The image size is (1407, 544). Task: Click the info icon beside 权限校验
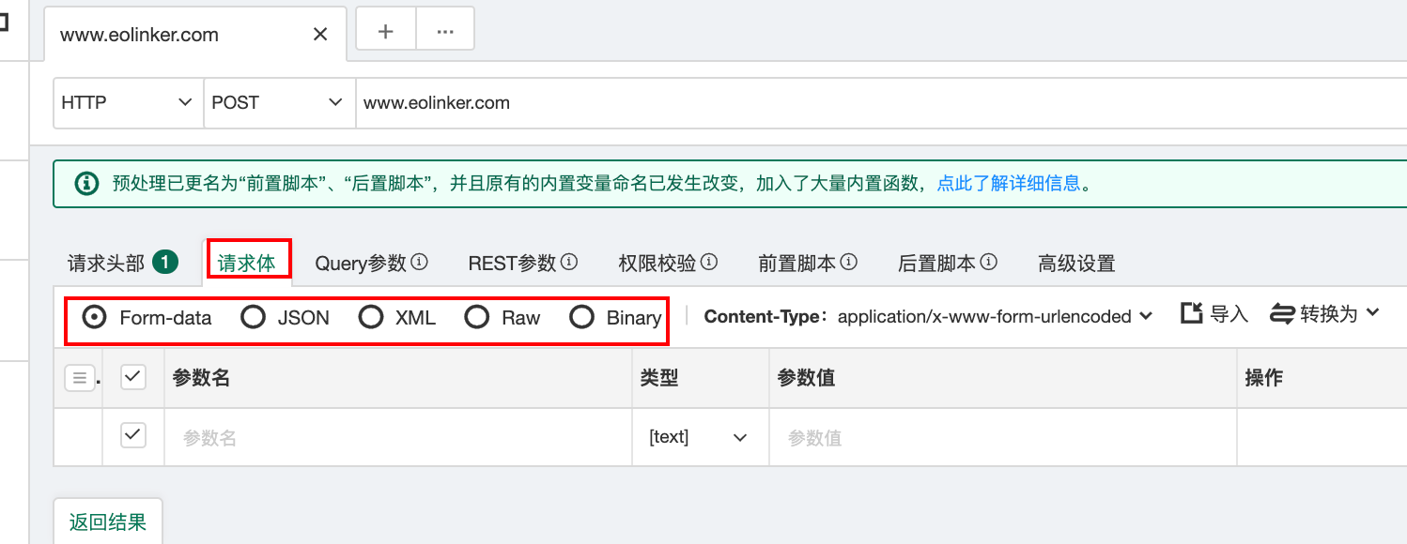[709, 262]
